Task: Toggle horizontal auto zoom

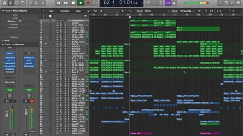Action: 211,11
